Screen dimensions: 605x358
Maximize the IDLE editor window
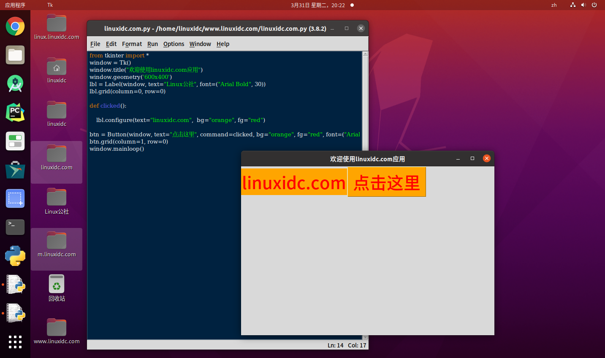pos(347,28)
